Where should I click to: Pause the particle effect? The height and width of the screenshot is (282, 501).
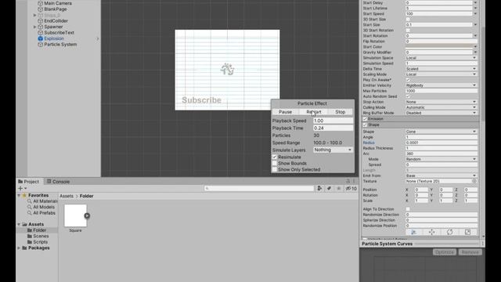(285, 112)
